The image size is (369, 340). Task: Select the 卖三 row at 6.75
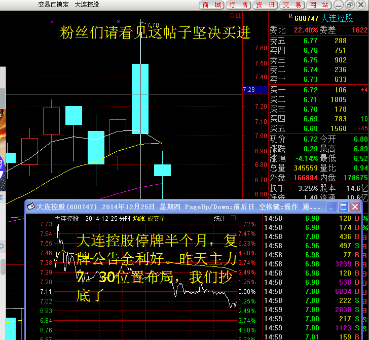[x=318, y=60]
